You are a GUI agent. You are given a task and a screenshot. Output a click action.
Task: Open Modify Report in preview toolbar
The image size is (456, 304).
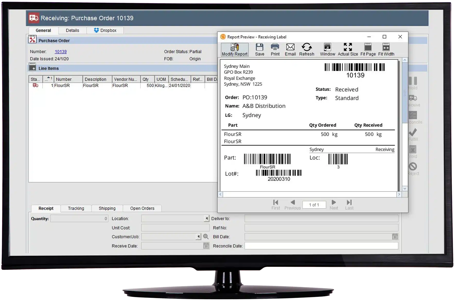click(235, 50)
